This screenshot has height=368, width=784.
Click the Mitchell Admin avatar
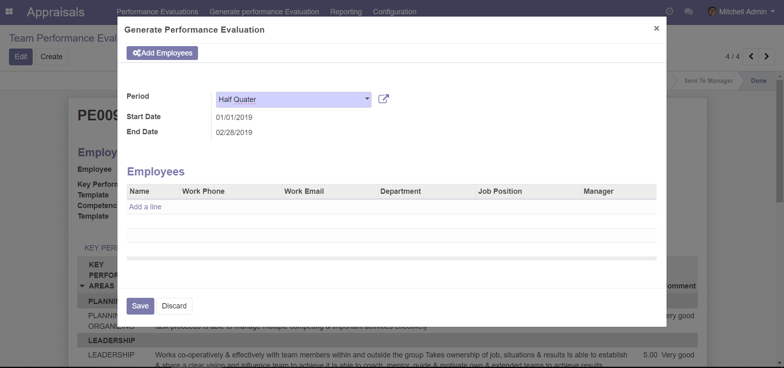712,11
